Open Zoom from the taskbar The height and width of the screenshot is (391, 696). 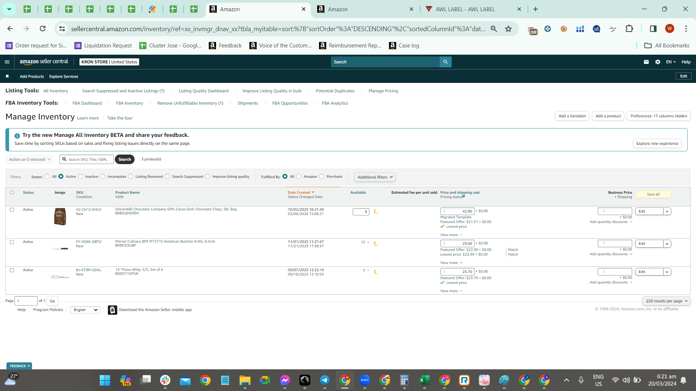point(364,380)
